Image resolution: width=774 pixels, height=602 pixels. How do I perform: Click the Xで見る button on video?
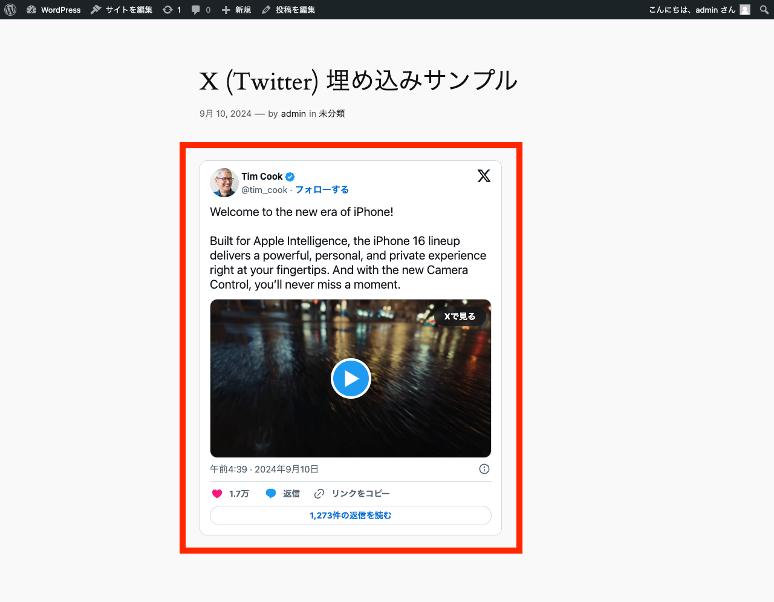pos(460,316)
